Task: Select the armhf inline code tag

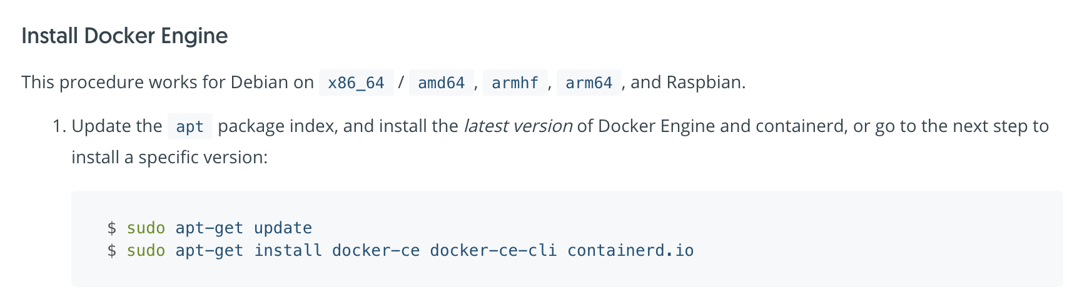Action: tap(515, 83)
